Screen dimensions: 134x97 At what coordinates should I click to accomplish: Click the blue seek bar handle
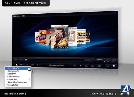[x=26, y=60]
